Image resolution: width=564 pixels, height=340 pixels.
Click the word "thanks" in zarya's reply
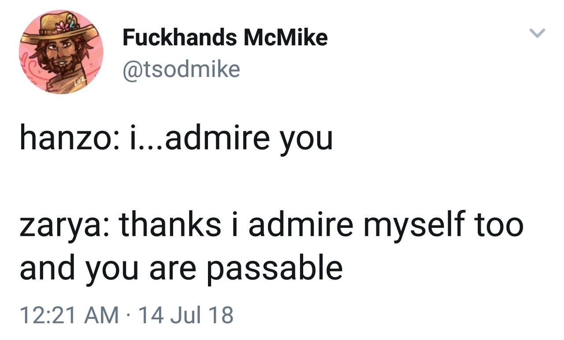[x=170, y=225]
